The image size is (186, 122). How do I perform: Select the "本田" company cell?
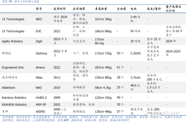(x=5, y=111)
